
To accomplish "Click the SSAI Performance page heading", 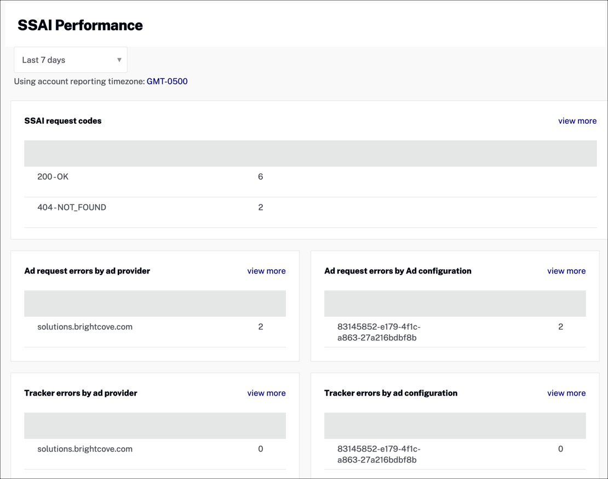I will click(x=80, y=25).
